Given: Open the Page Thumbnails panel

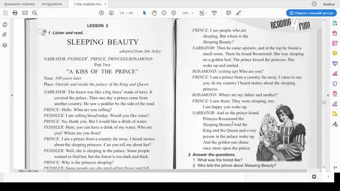Looking at the screenshot, I should click(5, 24).
